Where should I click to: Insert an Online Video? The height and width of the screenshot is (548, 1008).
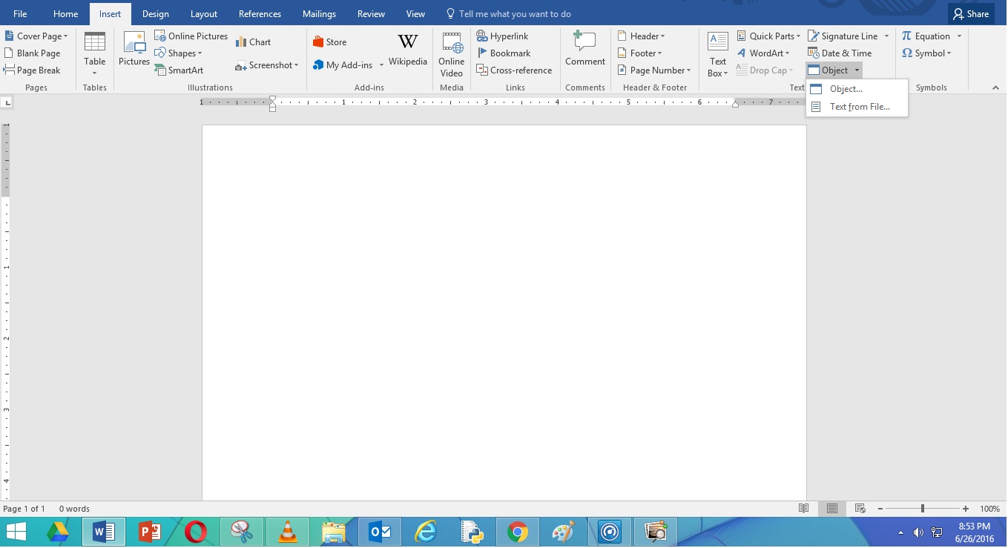pos(451,54)
